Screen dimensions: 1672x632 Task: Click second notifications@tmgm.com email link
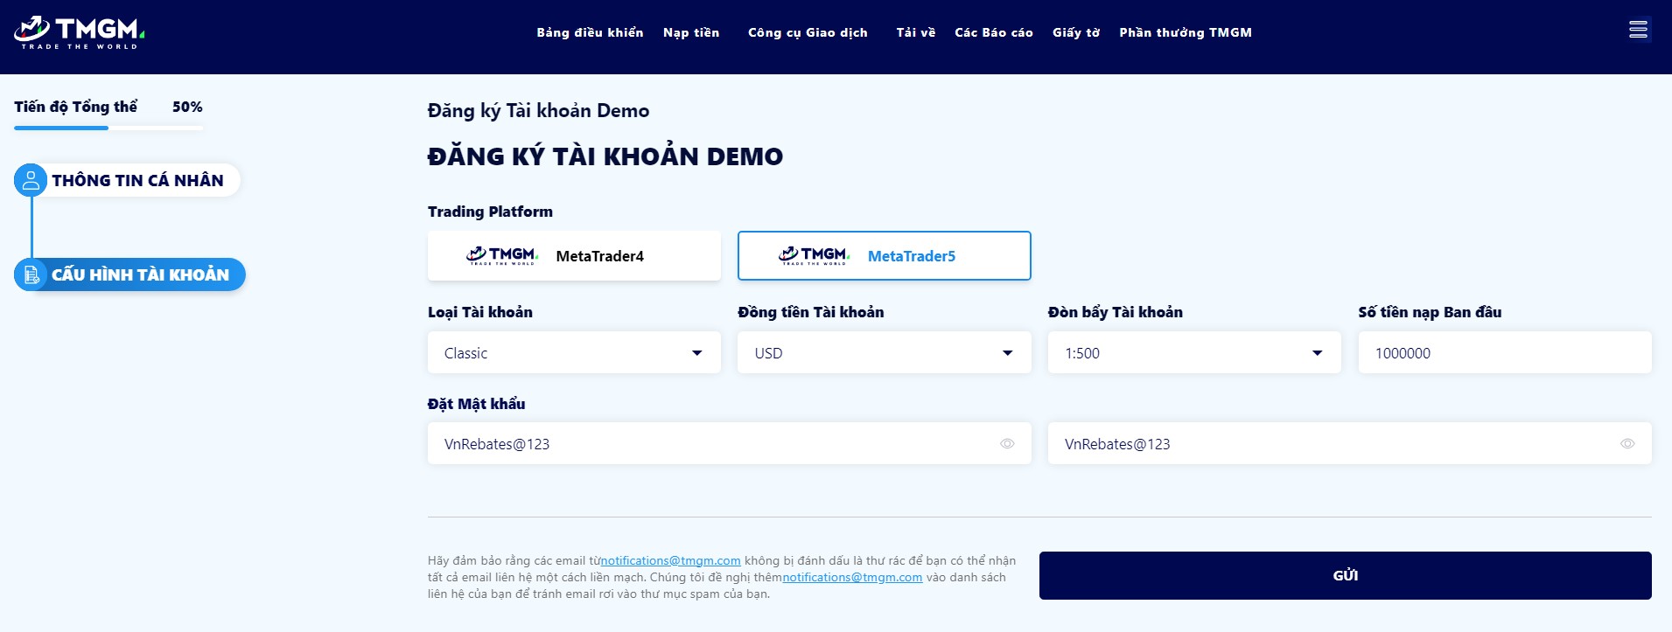click(x=852, y=577)
